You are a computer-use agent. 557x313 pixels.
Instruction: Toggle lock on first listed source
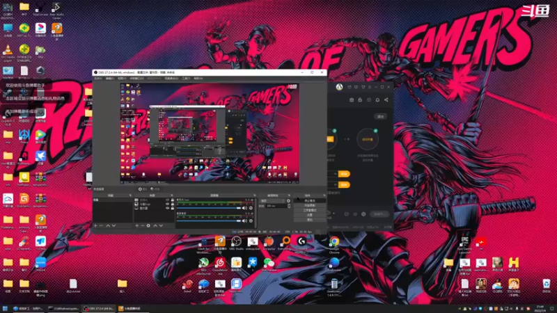(x=173, y=200)
